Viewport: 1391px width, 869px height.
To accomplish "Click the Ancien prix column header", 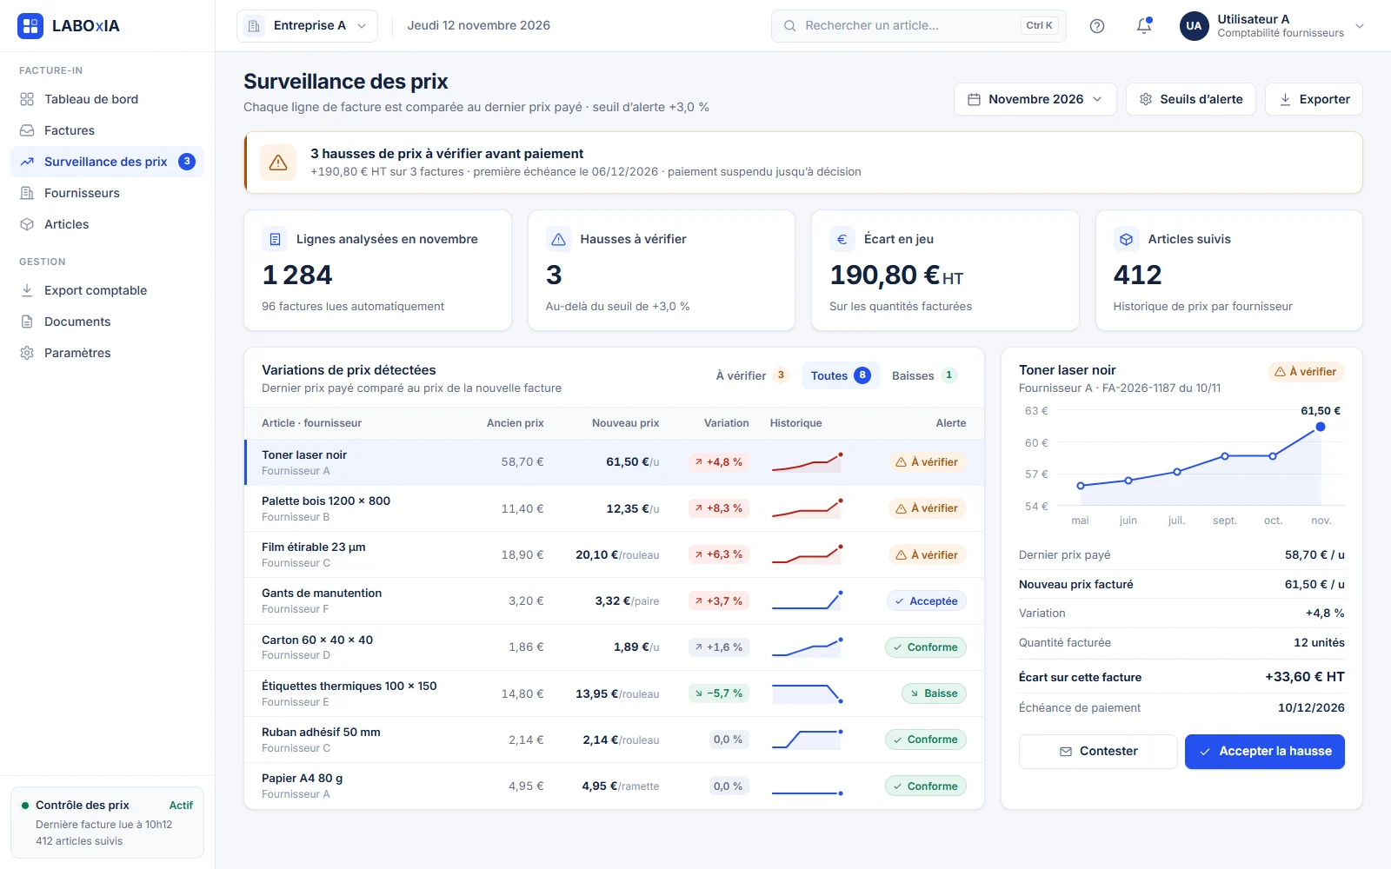I will pos(515,423).
